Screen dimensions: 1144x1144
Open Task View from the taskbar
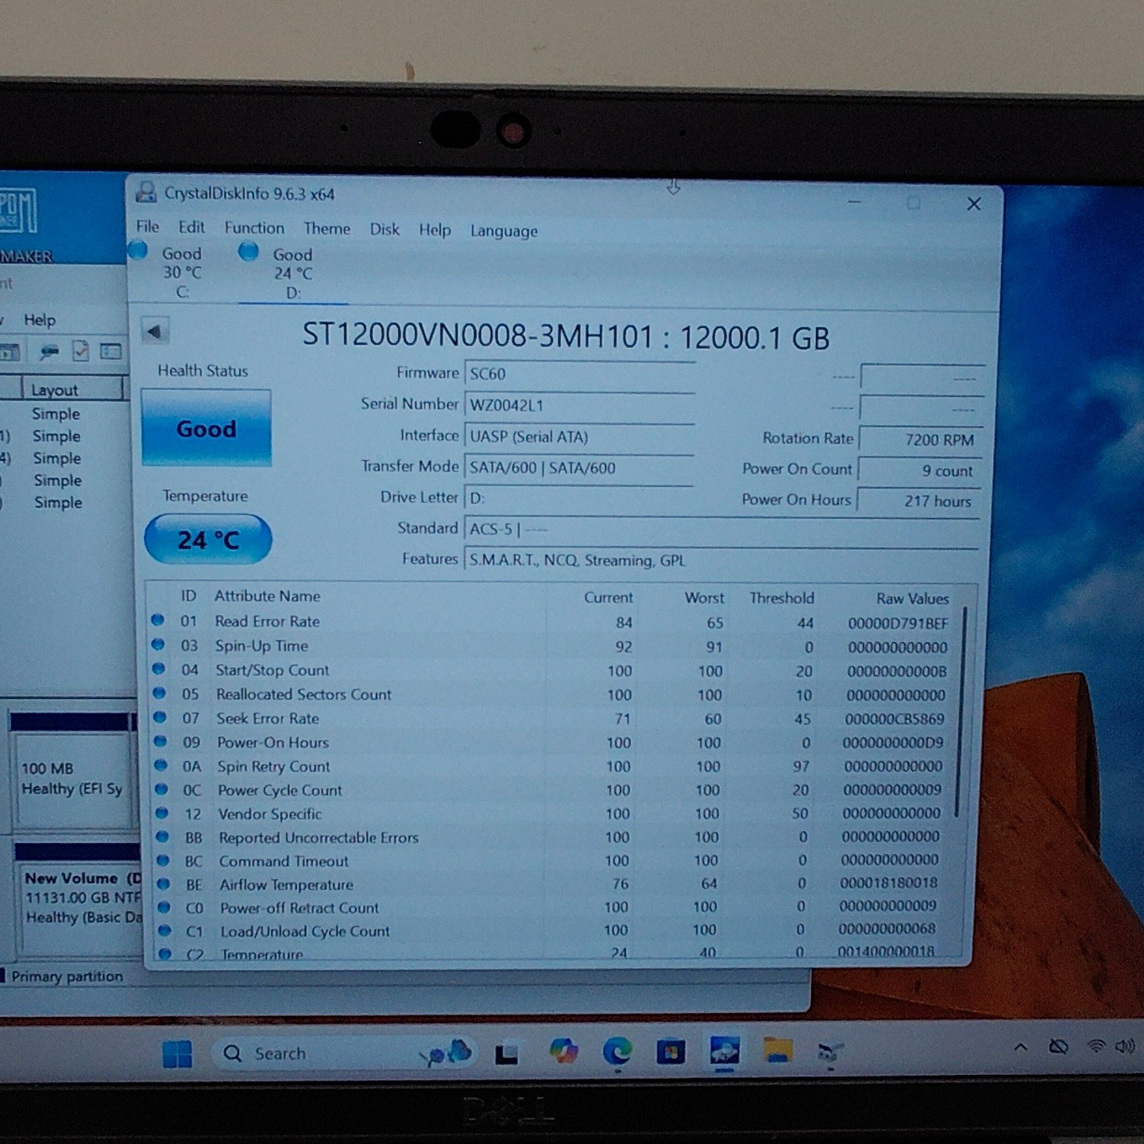tap(507, 1054)
